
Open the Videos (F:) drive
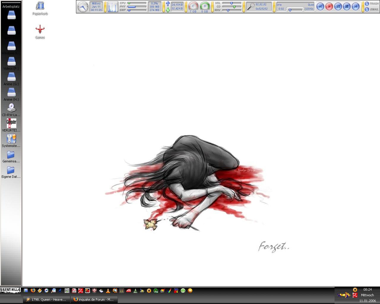coord(11,64)
